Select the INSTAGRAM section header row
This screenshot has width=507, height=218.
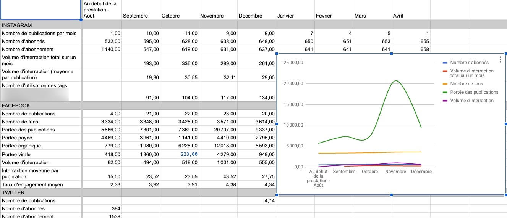pyautogui.click(x=253, y=25)
